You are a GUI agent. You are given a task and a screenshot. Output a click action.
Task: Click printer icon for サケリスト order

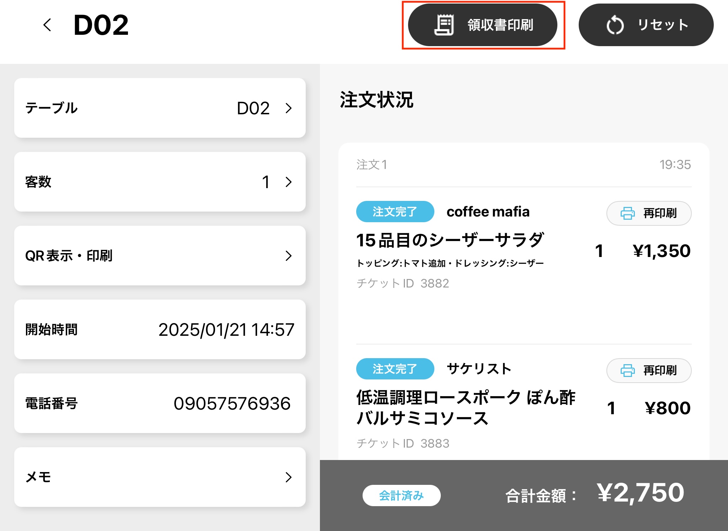(627, 371)
